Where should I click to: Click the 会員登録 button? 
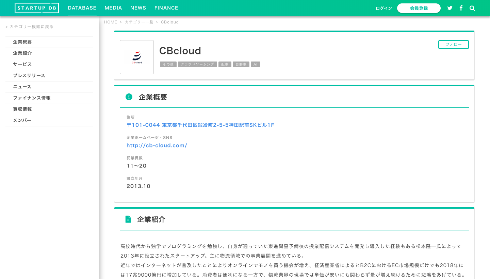[x=419, y=8]
